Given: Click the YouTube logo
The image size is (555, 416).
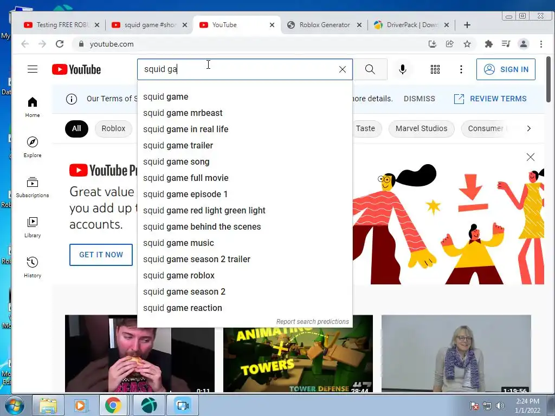Looking at the screenshot, I should (x=76, y=69).
